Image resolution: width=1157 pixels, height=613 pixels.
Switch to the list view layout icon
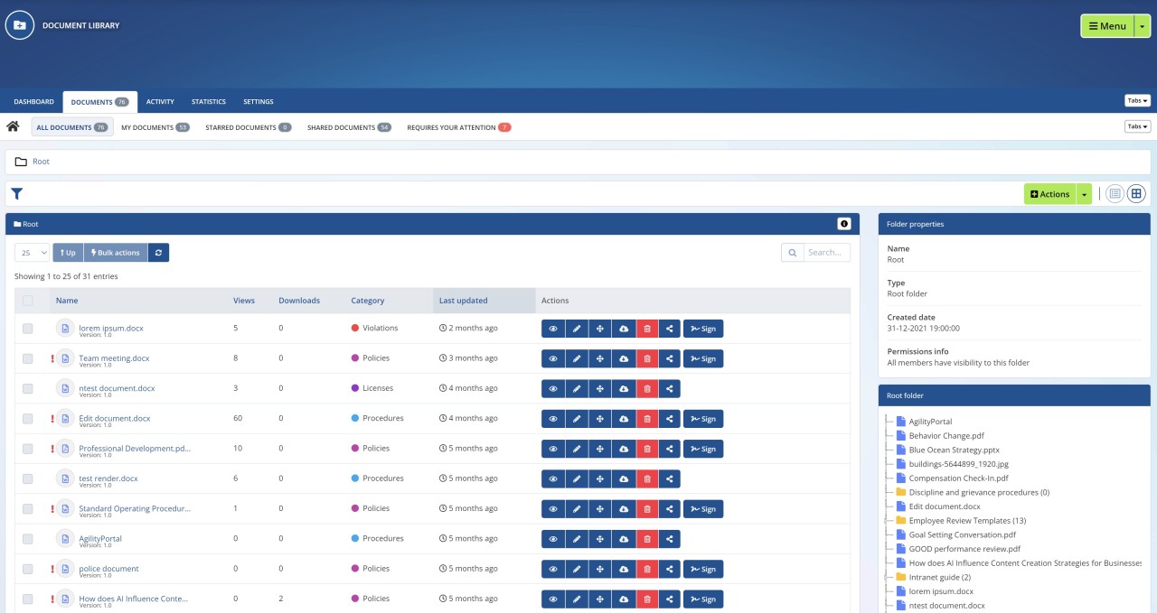point(1115,194)
